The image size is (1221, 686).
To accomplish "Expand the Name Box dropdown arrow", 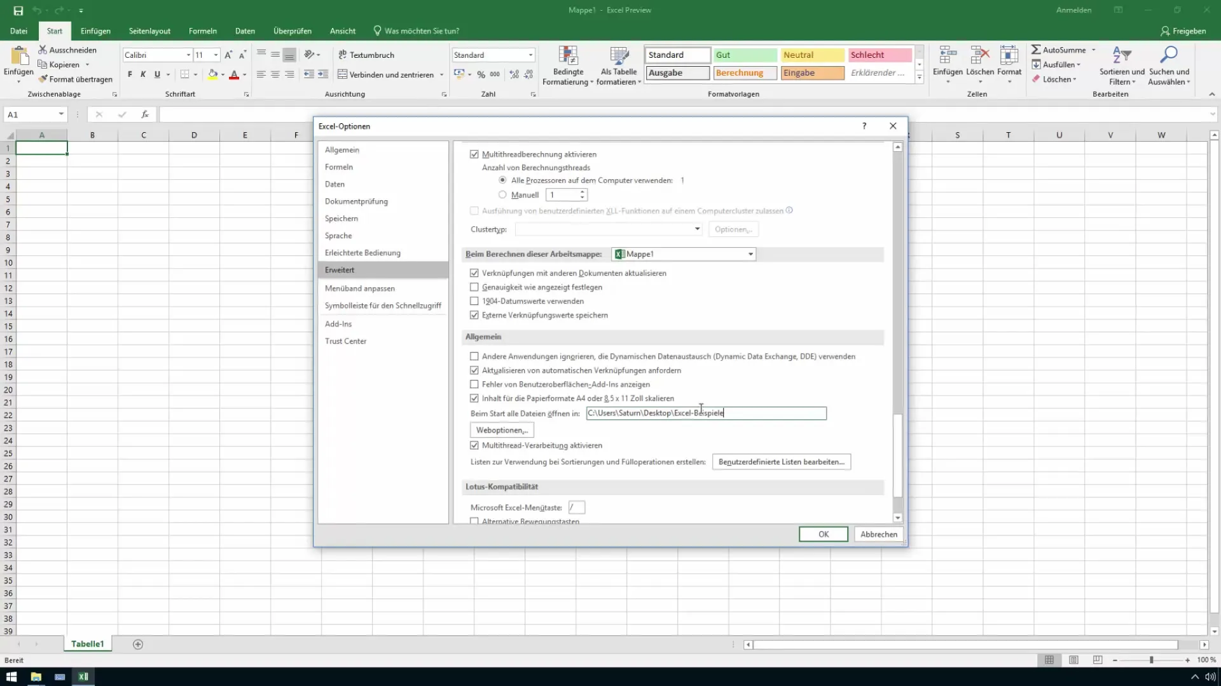I will pyautogui.click(x=61, y=114).
